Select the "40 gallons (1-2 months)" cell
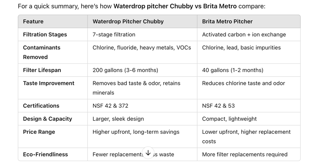The image size is (309, 165). (233, 70)
